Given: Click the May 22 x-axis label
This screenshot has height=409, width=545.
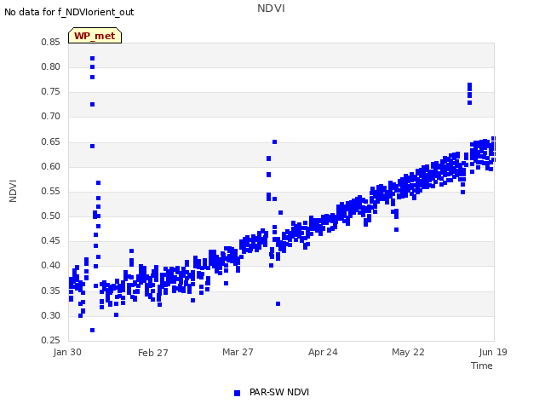Looking at the screenshot, I should point(408,352).
